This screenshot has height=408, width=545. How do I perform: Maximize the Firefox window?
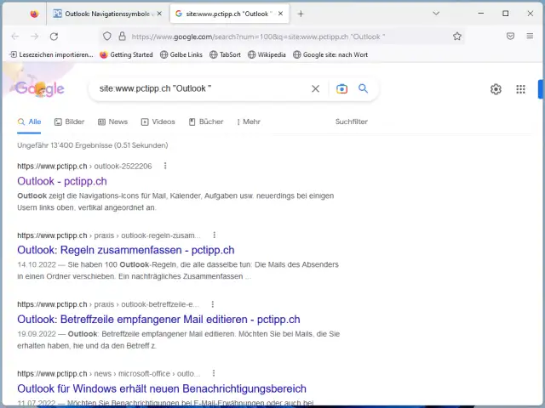pos(505,14)
